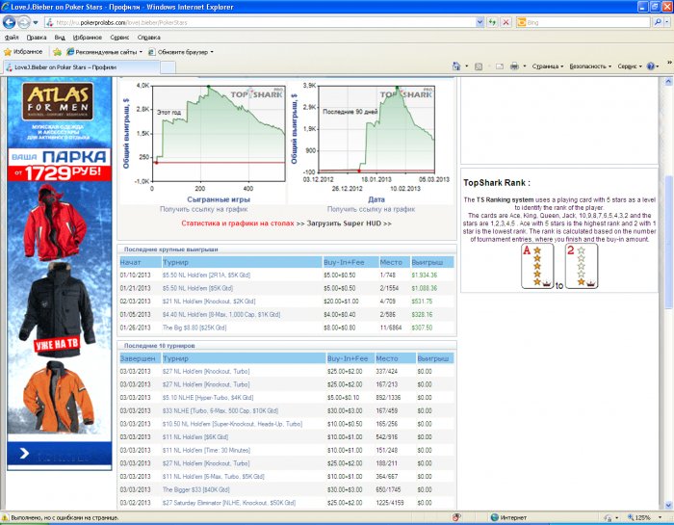This screenshot has height=525, width=674.
Task: Click the Print printer icon
Action: [514, 66]
